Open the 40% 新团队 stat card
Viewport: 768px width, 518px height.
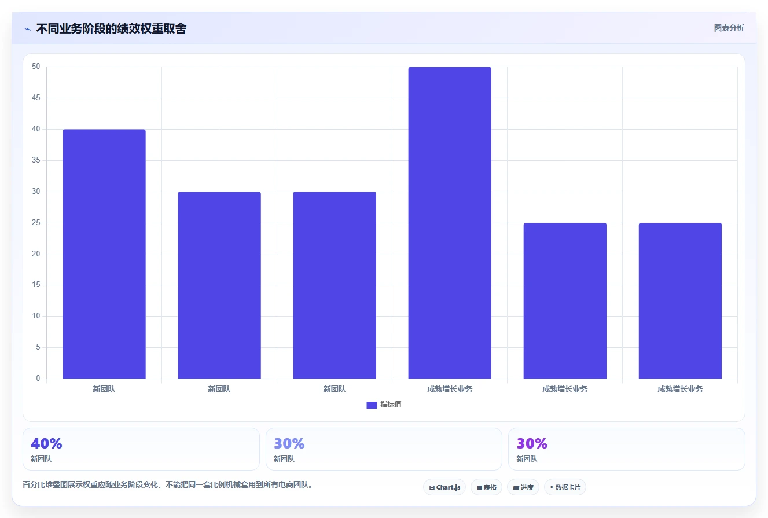click(141, 449)
